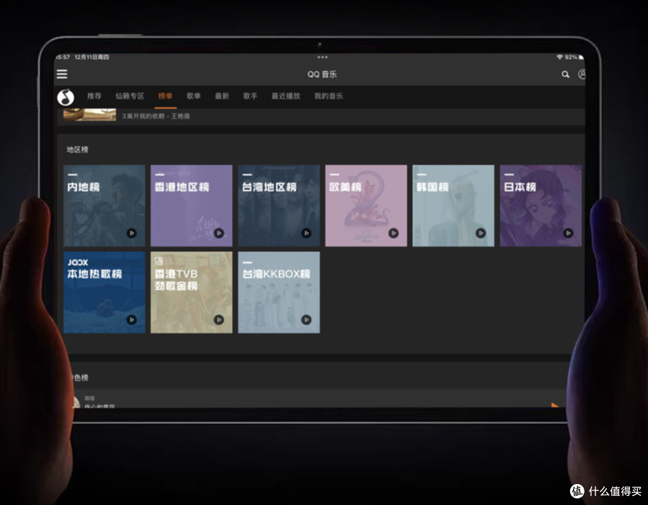Open the 台湾地区榜 cover card
648x505 pixels.
(279, 205)
